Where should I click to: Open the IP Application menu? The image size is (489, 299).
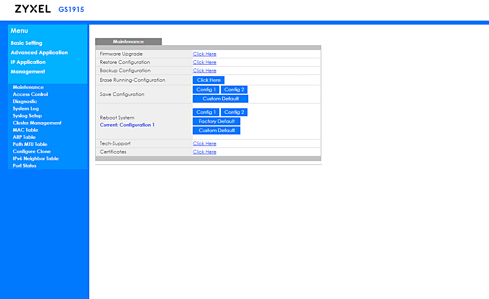pos(28,62)
